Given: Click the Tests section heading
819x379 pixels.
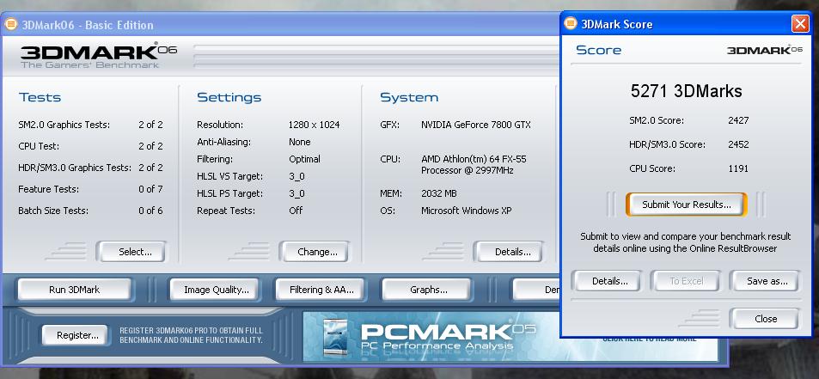Looking at the screenshot, I should coord(40,98).
